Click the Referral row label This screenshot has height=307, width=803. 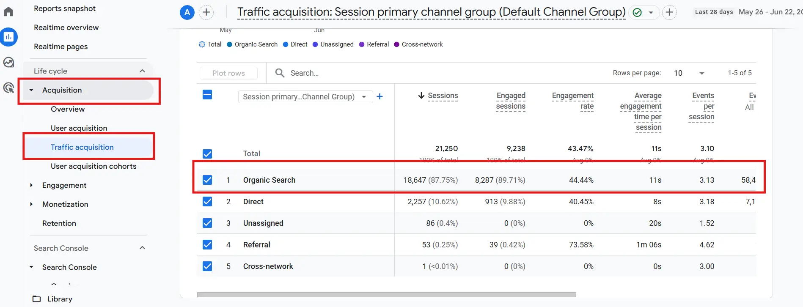[257, 245]
